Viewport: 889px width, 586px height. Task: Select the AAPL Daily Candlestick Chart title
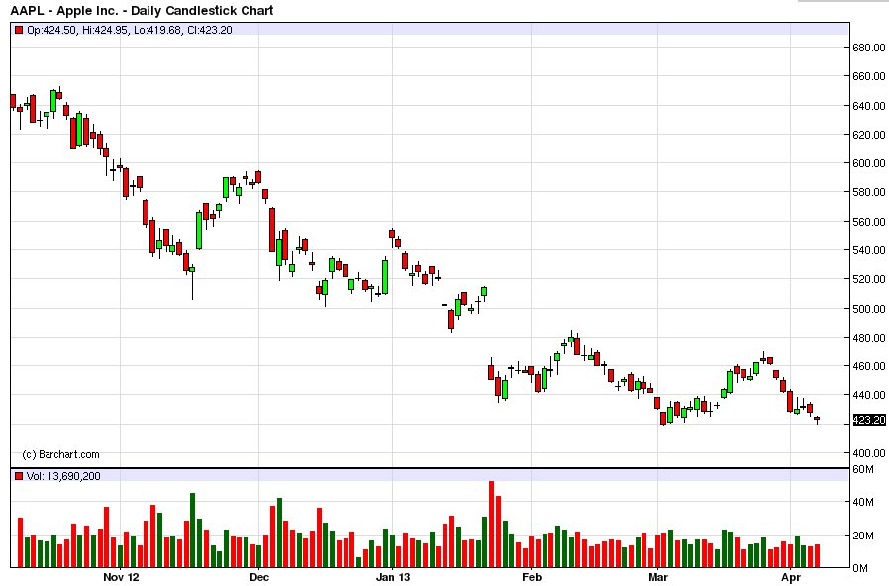point(142,10)
